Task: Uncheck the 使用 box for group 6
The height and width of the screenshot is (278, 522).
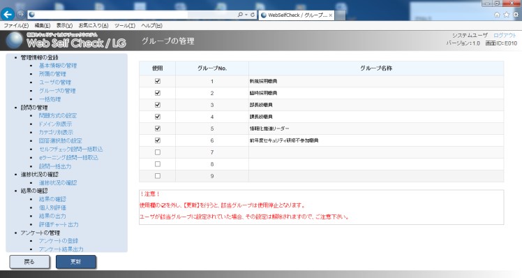Action: click(x=158, y=140)
